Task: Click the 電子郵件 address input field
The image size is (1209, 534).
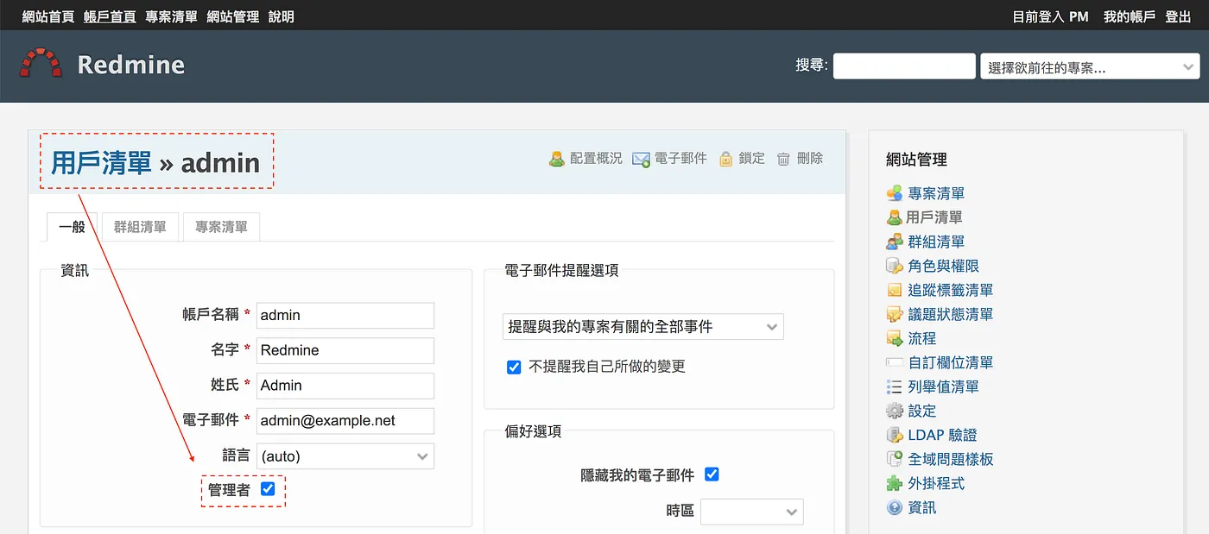Action: click(x=345, y=421)
